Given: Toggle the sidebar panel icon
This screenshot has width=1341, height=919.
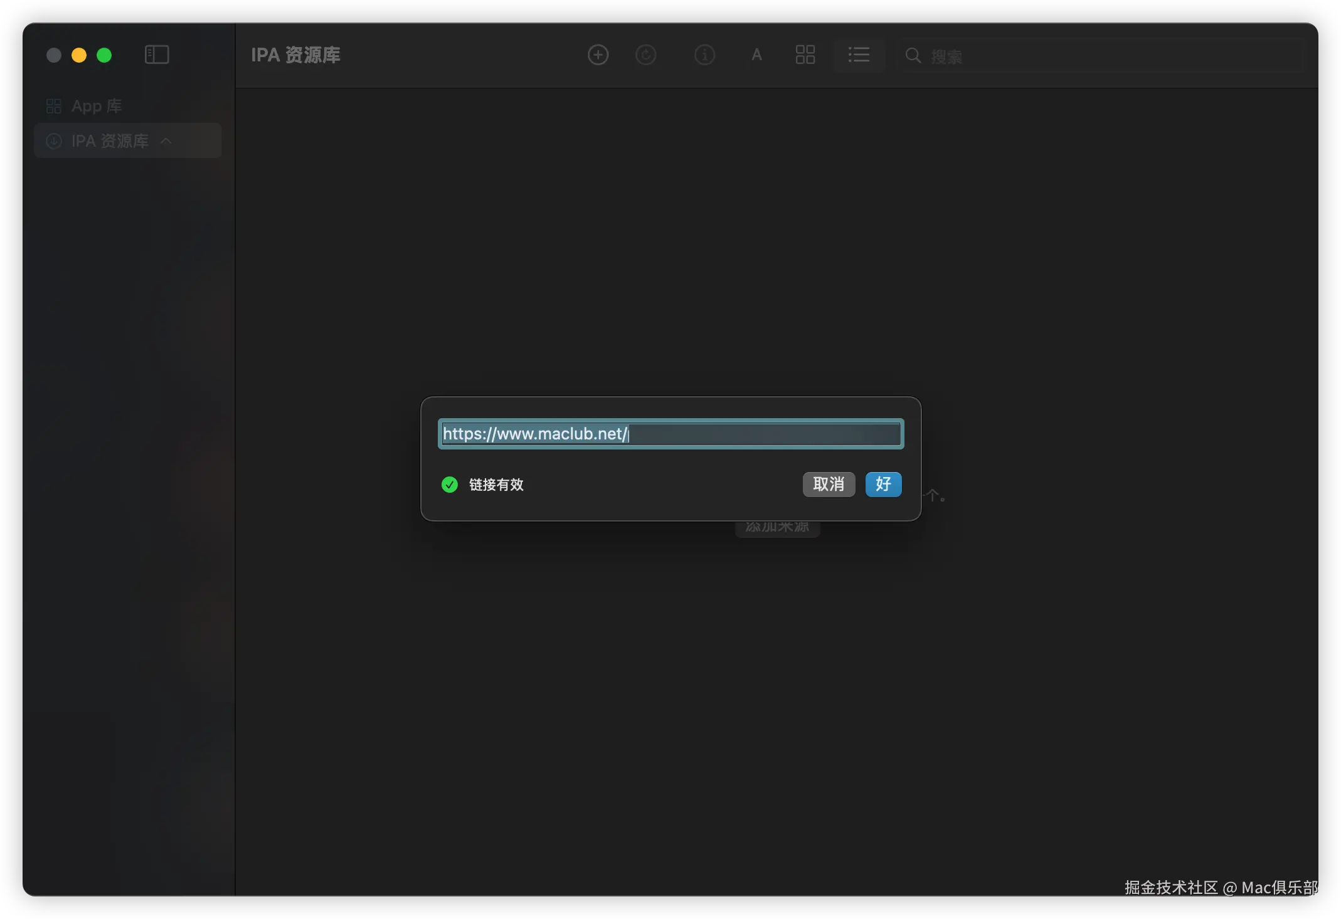Looking at the screenshot, I should (x=157, y=55).
